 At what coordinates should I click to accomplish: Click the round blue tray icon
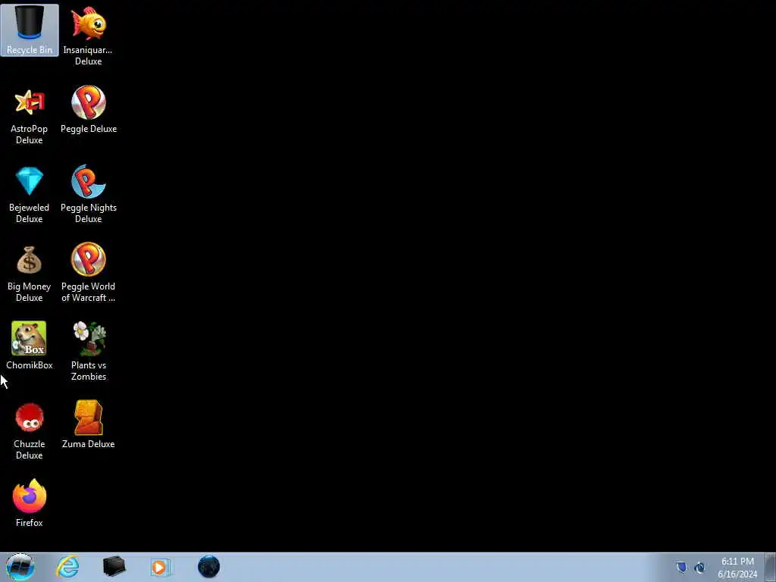point(699,568)
